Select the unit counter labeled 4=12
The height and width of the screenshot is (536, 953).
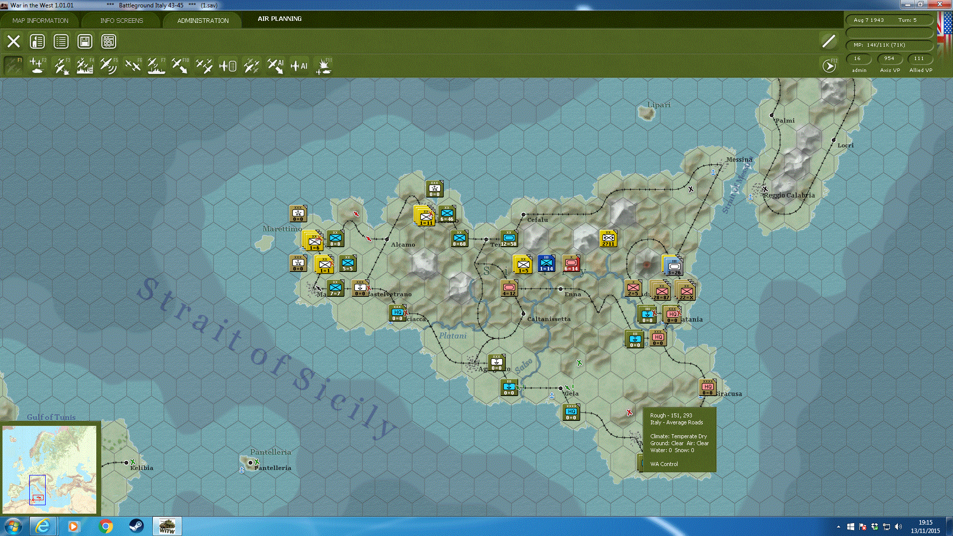[x=509, y=288]
